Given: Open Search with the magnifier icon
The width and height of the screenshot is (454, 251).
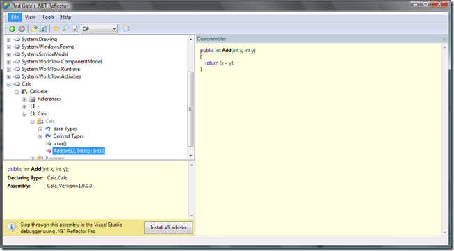Looking at the screenshot, I should click(65, 29).
